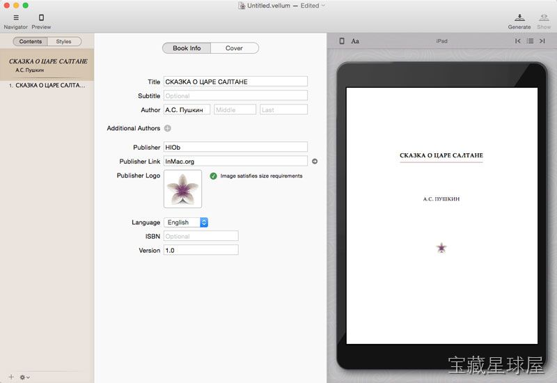Click the ISBN input field
The height and width of the screenshot is (383, 557).
point(201,236)
